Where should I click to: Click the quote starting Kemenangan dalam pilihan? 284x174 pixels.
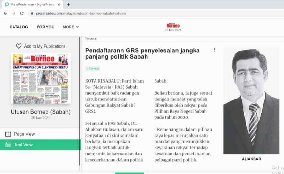pyautogui.click(x=183, y=145)
